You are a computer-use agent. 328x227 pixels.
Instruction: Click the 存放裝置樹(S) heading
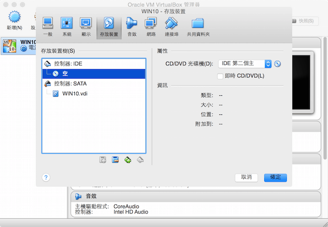pos(58,51)
